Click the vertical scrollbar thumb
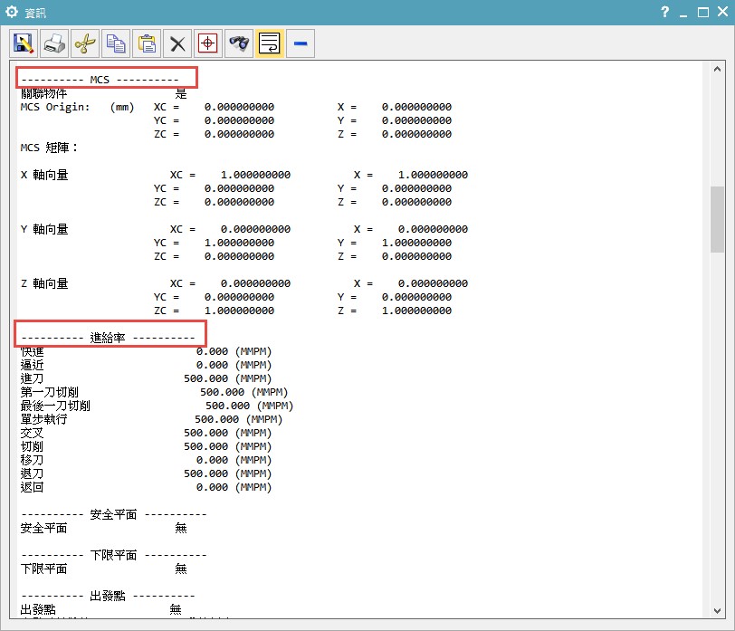The height and width of the screenshot is (631, 735). pos(717,219)
